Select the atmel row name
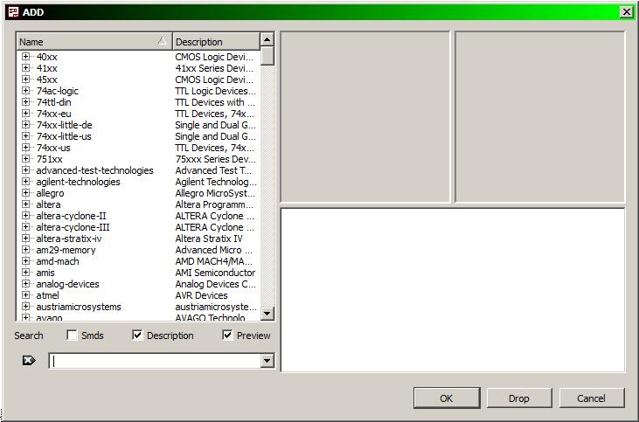 (x=47, y=295)
